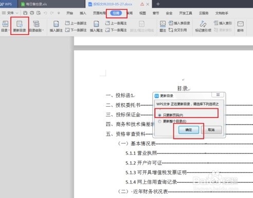Open the 文件 (File) menu
Screen dimensions: 253x198
pos(8,13)
